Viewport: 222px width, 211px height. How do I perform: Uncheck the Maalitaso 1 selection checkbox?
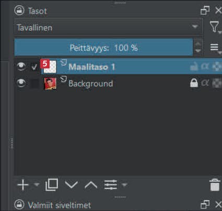[x=34, y=67]
